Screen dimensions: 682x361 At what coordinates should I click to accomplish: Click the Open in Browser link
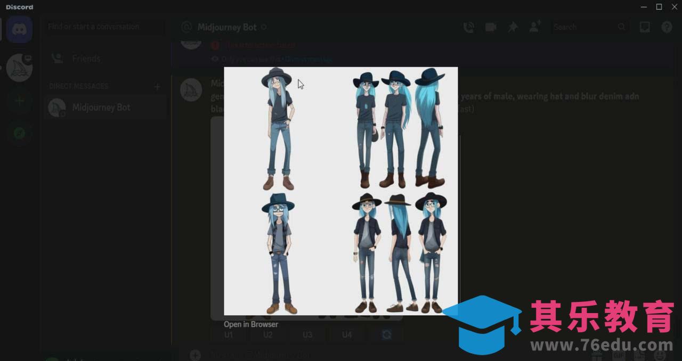(250, 324)
